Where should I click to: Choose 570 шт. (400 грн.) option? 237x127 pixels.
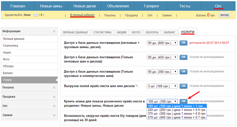[177, 117]
